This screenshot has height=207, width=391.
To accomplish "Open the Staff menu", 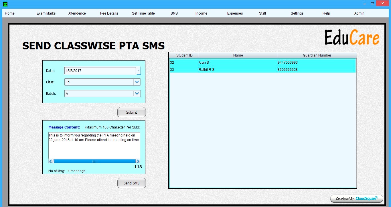I will point(262,13).
